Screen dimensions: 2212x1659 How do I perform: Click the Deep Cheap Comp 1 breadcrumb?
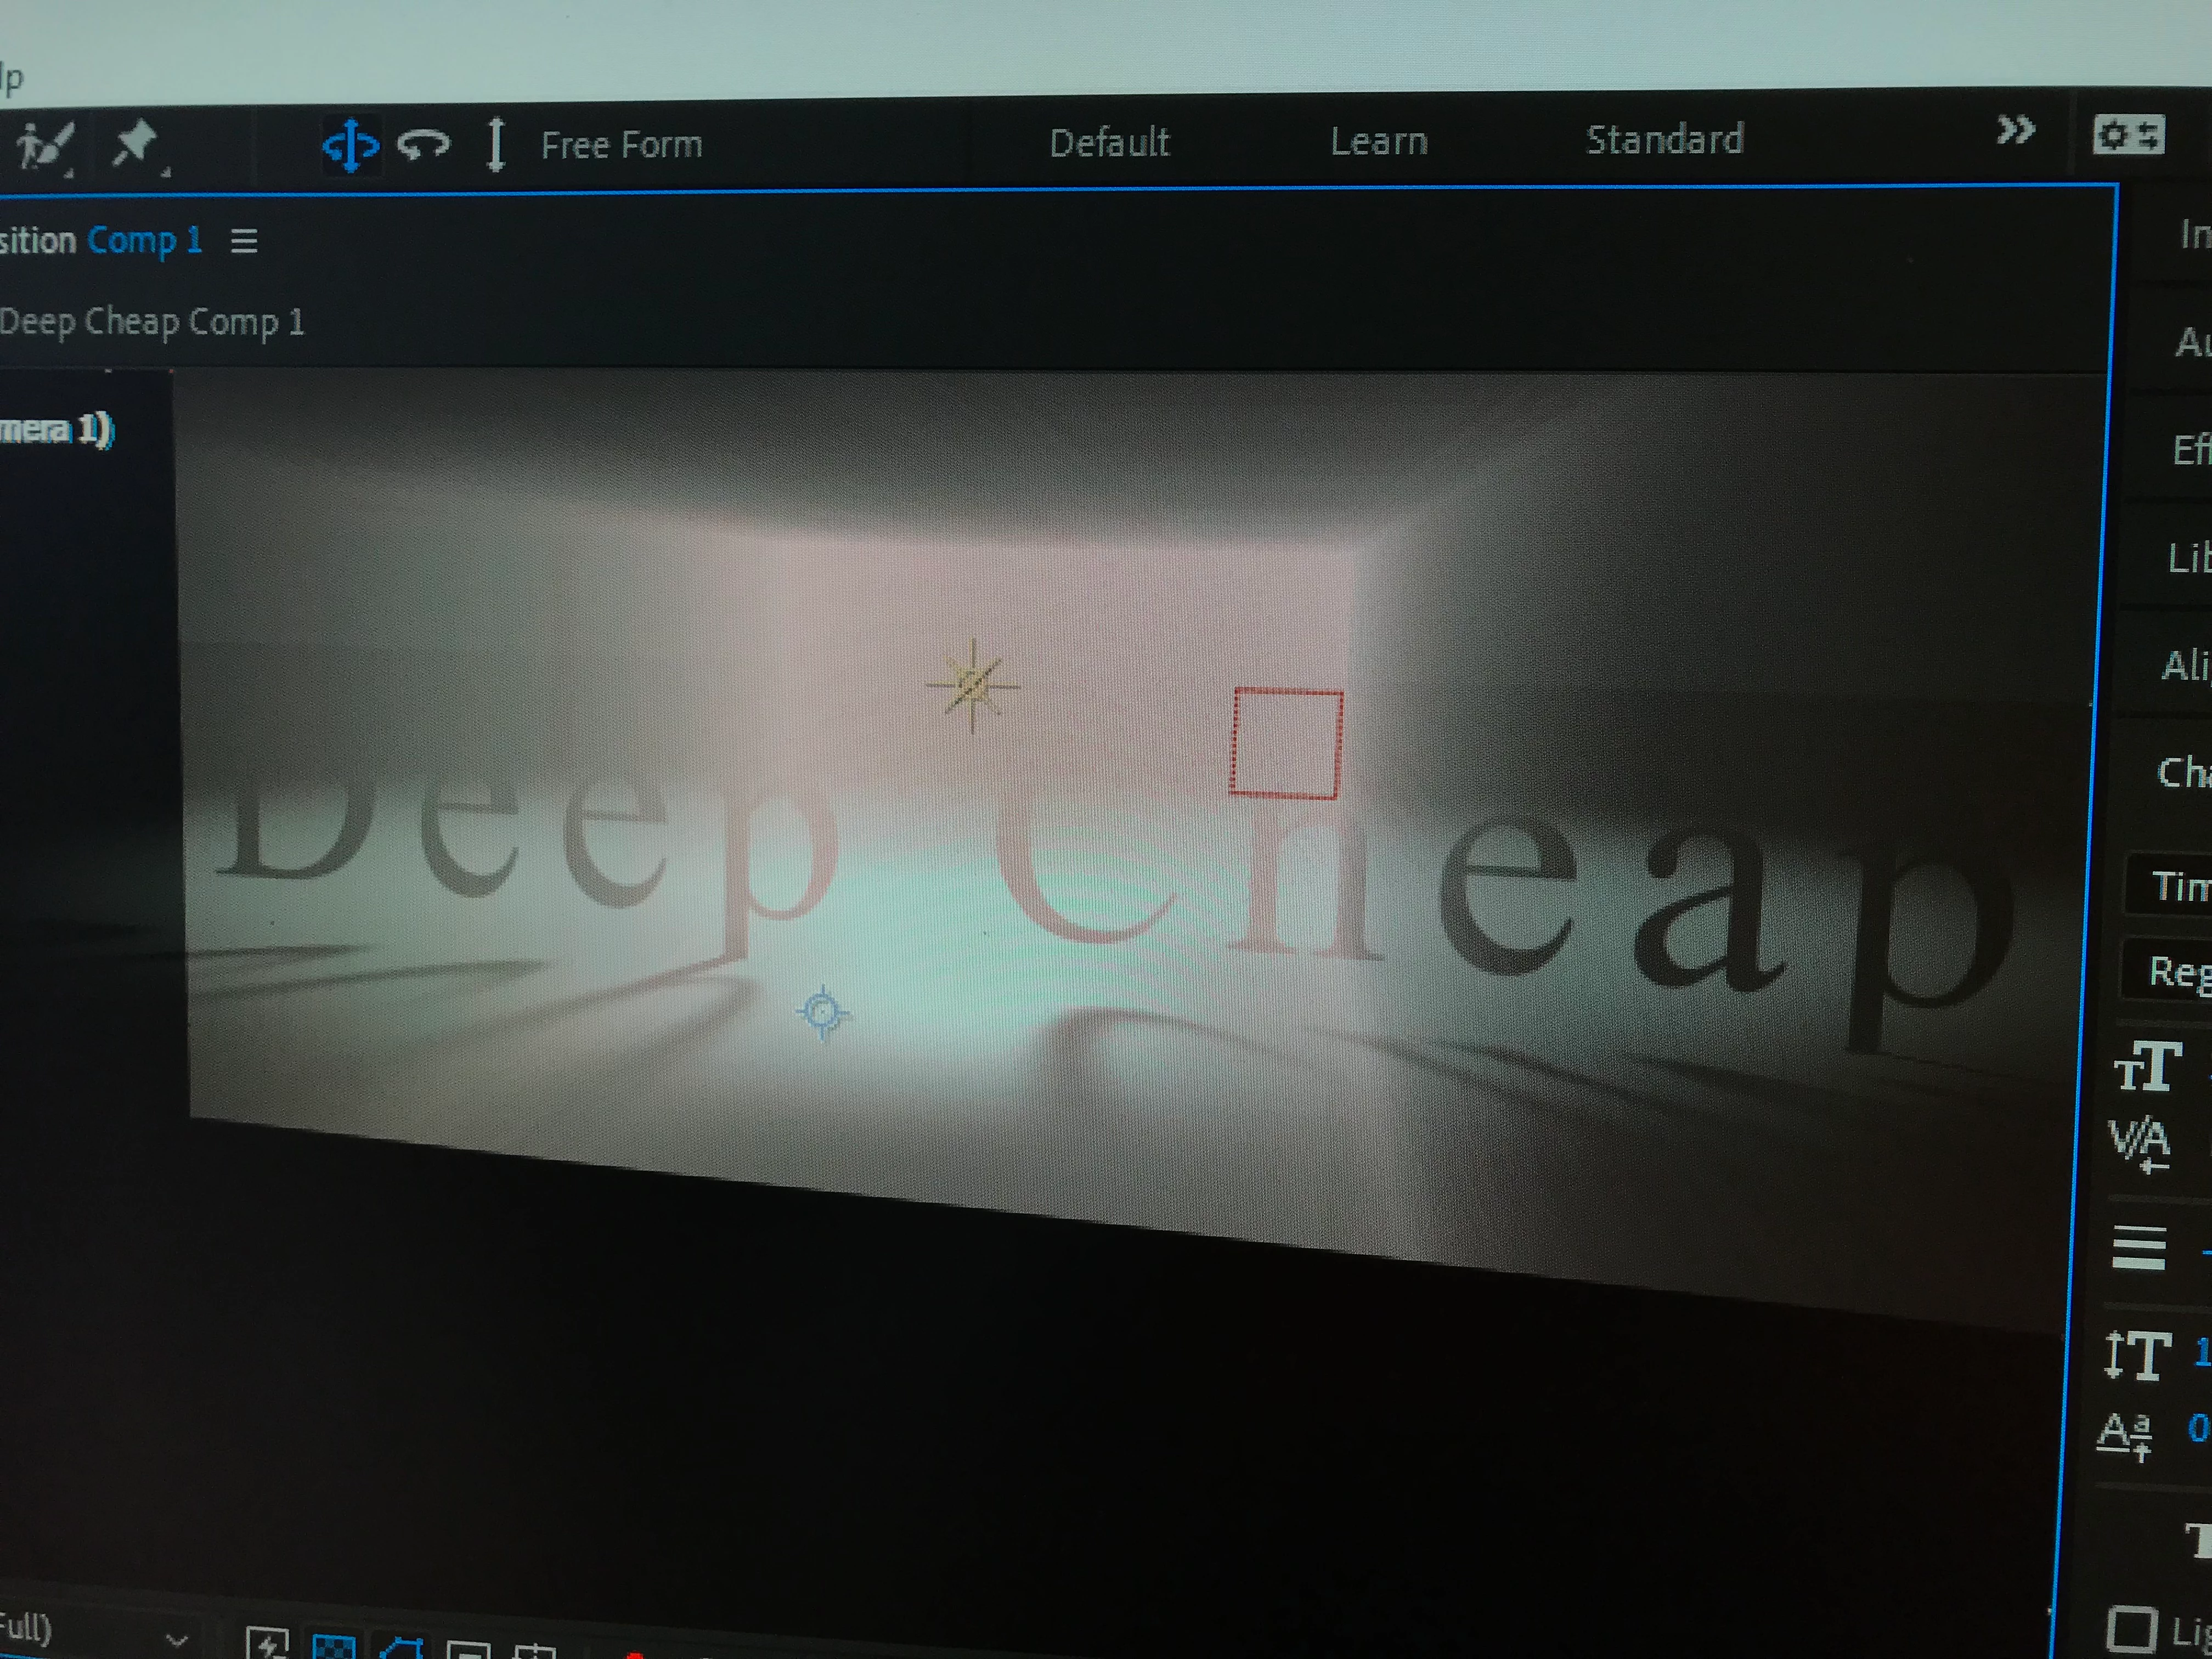click(x=152, y=322)
